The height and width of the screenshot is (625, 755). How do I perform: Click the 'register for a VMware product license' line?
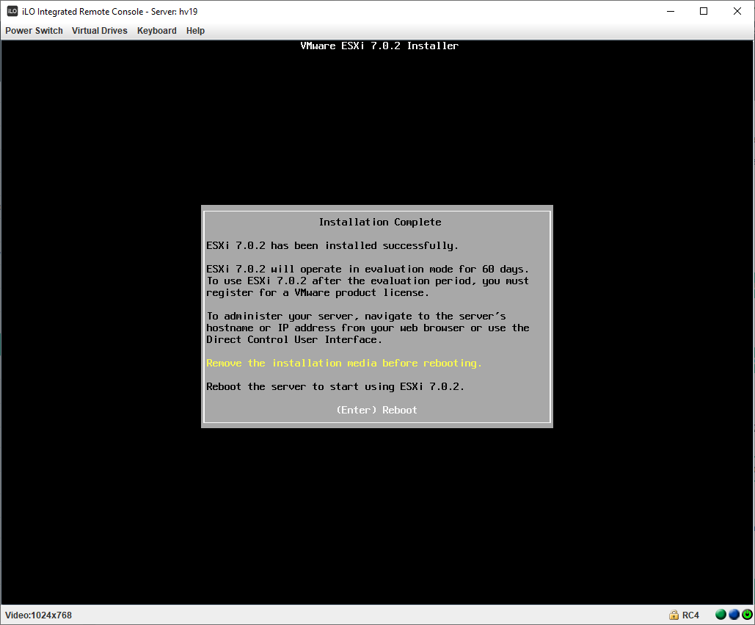pos(317,293)
